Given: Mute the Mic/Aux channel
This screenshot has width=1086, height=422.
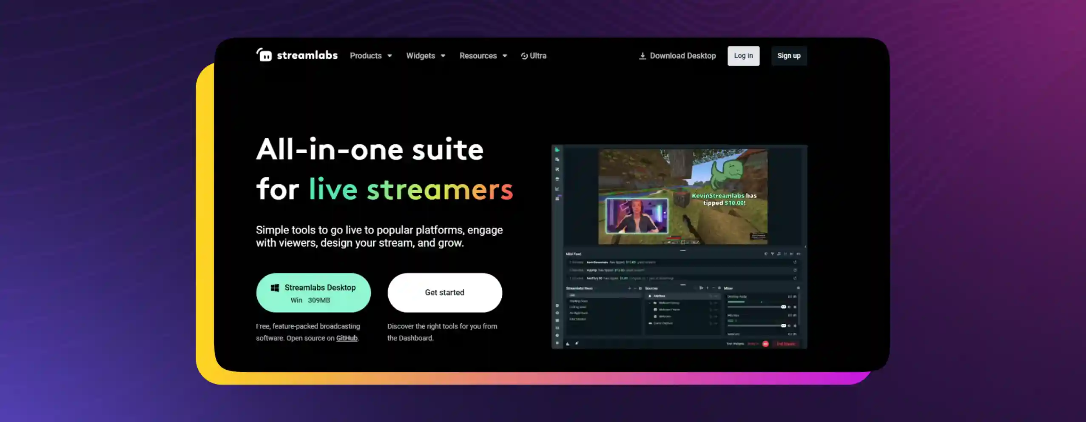Looking at the screenshot, I should [x=789, y=326].
